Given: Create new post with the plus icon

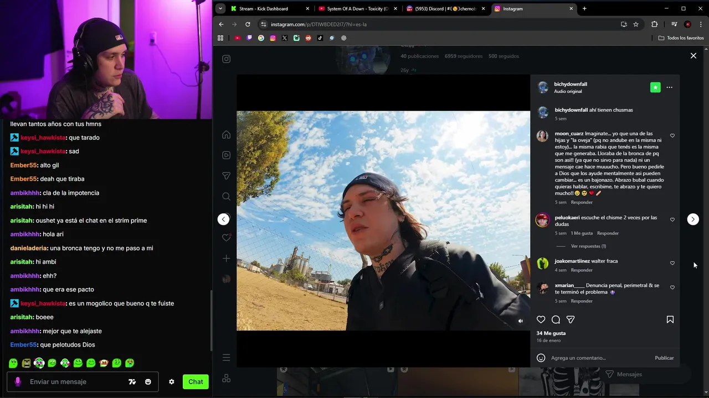Looking at the screenshot, I should (x=226, y=258).
